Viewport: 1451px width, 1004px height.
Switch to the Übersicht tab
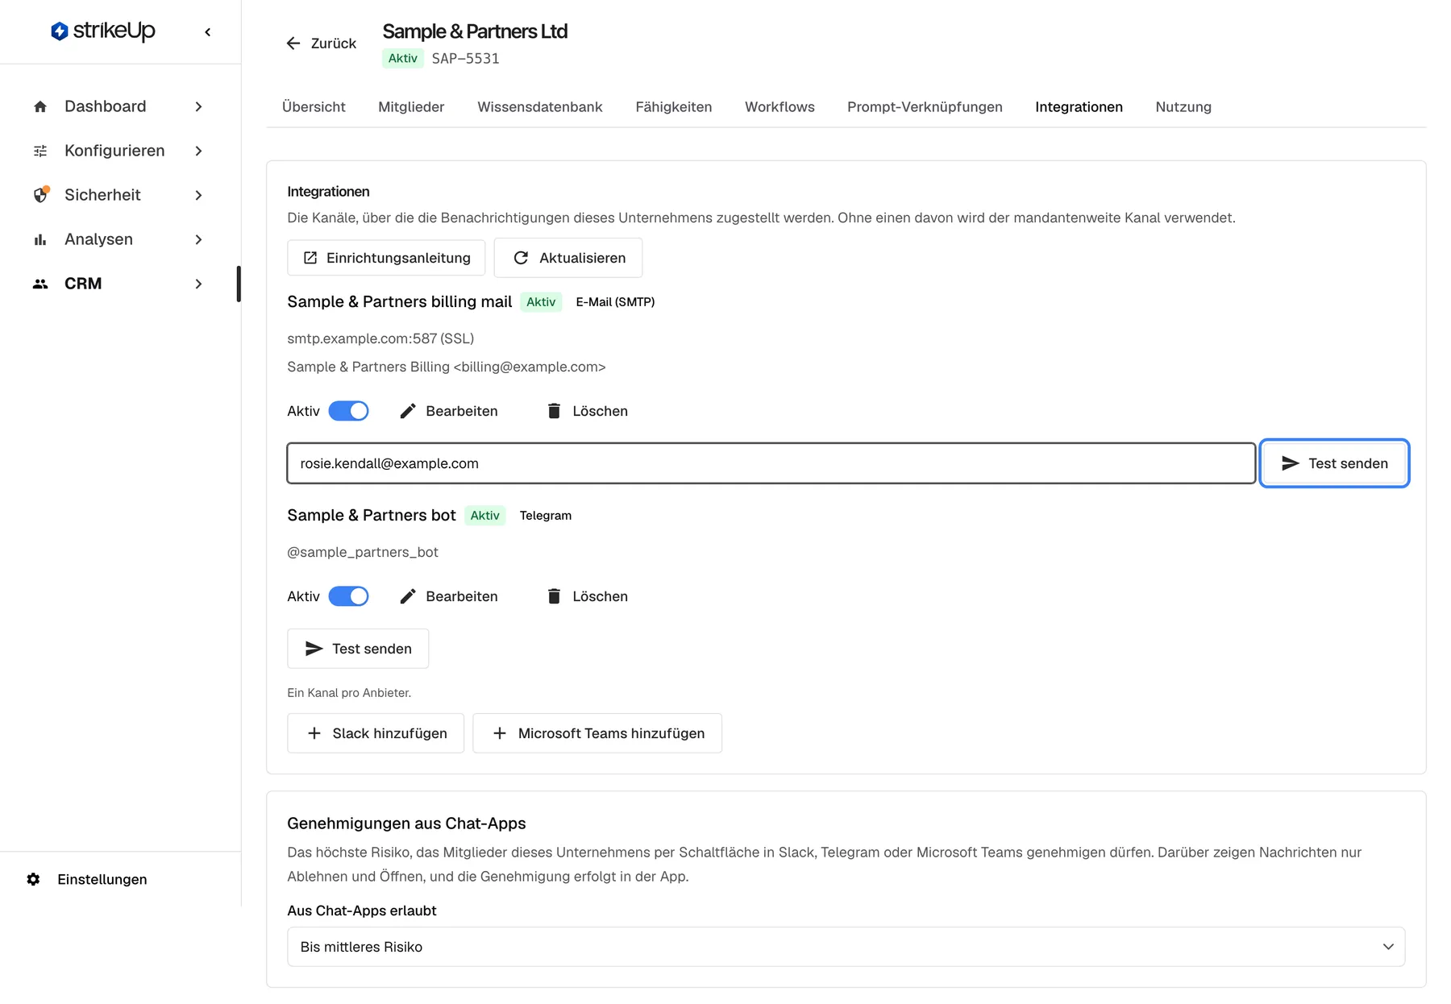(x=314, y=107)
